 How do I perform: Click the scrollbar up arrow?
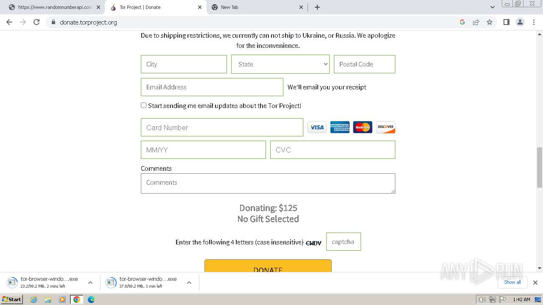(x=540, y=33)
